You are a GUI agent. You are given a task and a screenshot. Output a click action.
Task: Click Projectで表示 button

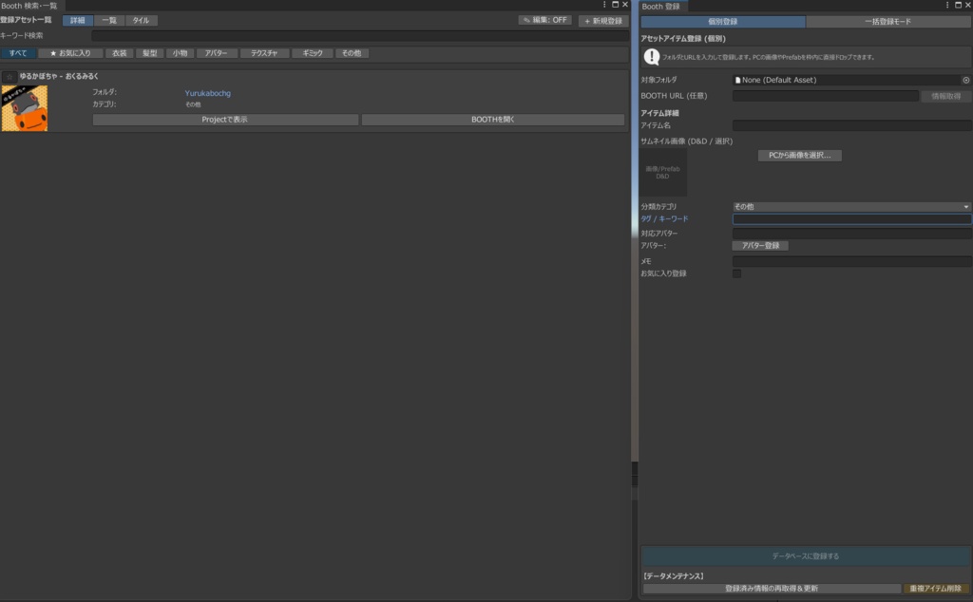pos(225,120)
